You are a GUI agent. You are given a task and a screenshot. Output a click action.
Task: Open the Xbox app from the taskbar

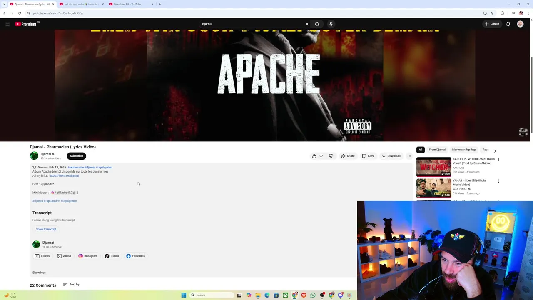click(x=285, y=295)
